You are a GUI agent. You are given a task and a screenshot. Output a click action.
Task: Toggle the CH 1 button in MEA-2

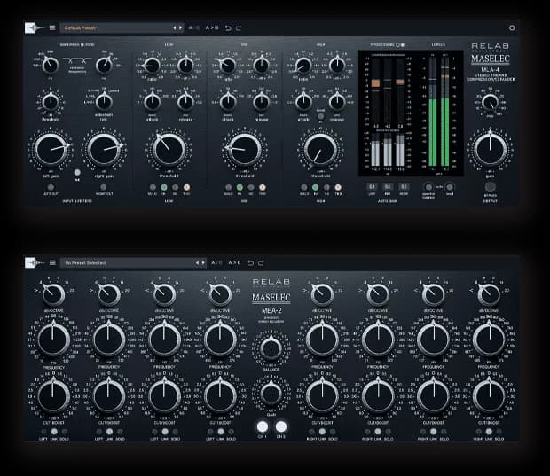tap(263, 426)
